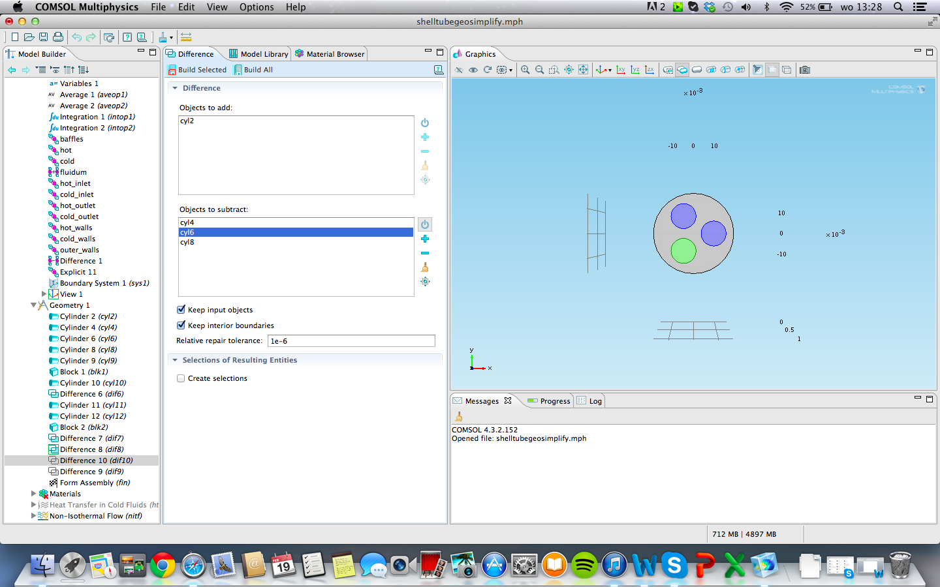This screenshot has height=587, width=940.
Task: Go to the previous node with back arrow
Action: coord(12,70)
